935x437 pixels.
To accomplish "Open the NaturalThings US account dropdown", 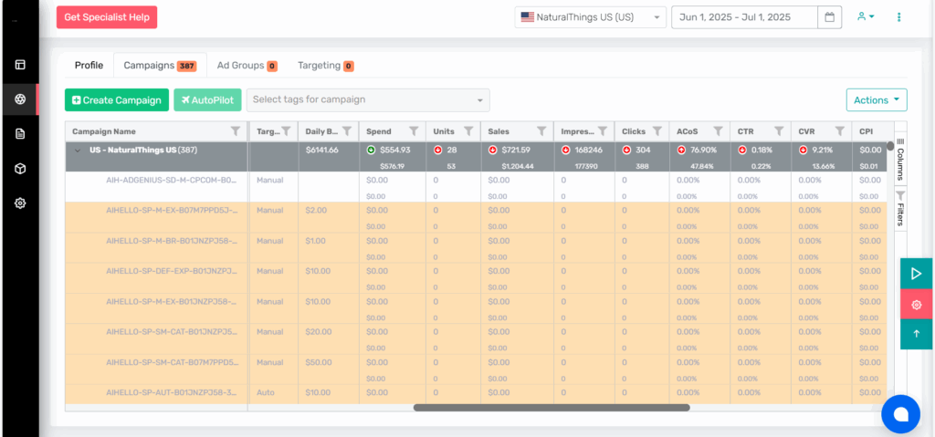I will point(591,17).
